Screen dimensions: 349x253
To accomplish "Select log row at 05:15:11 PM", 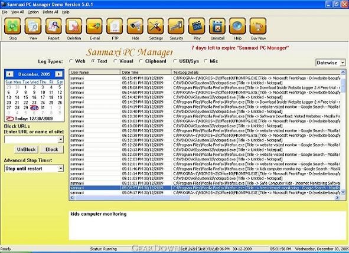I will tap(205, 83).
